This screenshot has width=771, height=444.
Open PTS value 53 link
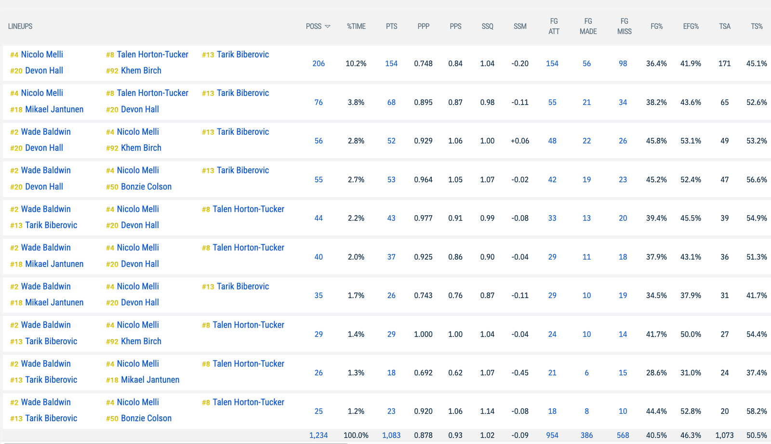tap(391, 180)
